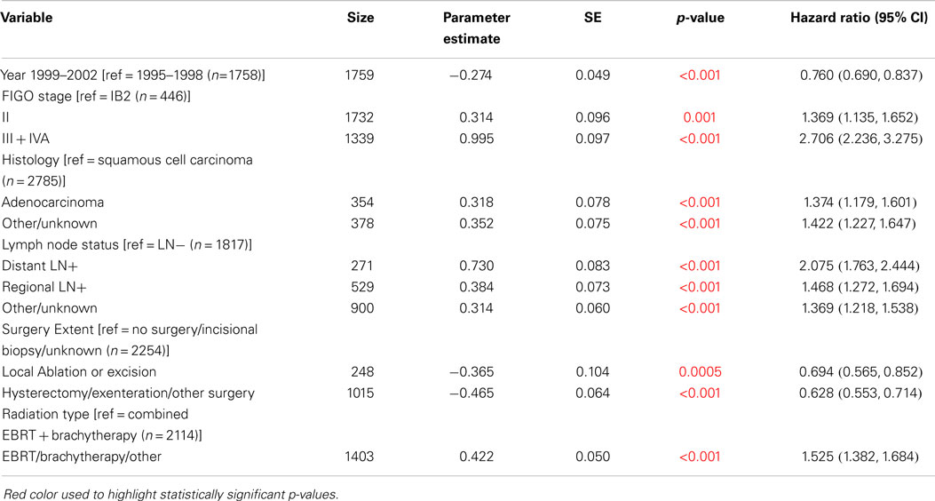Click the Local Ablation or excision label

click(79, 372)
